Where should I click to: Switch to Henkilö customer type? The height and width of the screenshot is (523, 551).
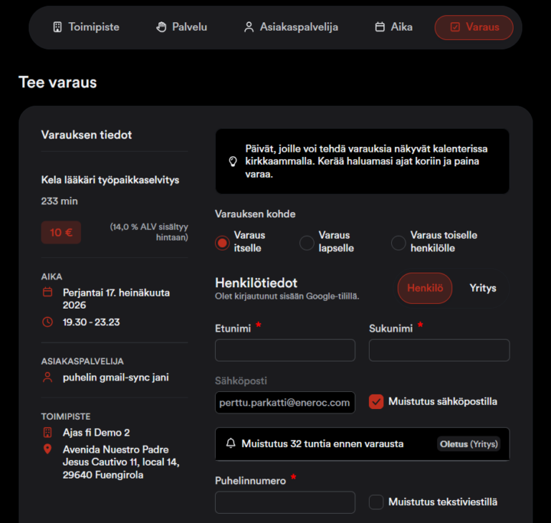425,288
